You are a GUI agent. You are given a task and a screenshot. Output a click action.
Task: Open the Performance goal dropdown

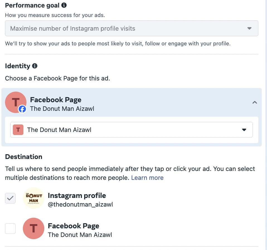coord(131,28)
